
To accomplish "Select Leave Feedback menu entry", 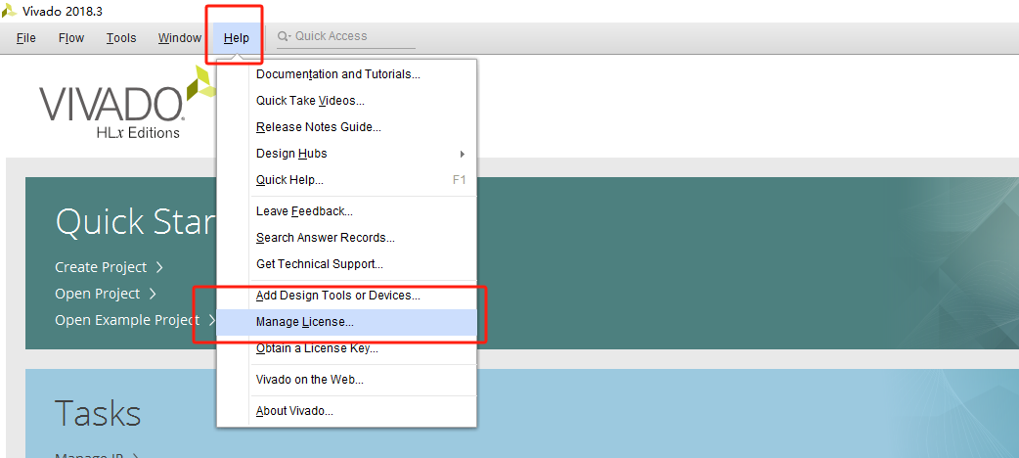I will pos(346,210).
